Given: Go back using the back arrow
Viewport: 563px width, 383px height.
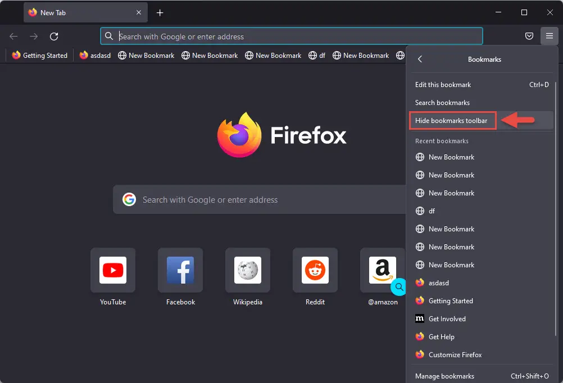Looking at the screenshot, I should tap(13, 37).
